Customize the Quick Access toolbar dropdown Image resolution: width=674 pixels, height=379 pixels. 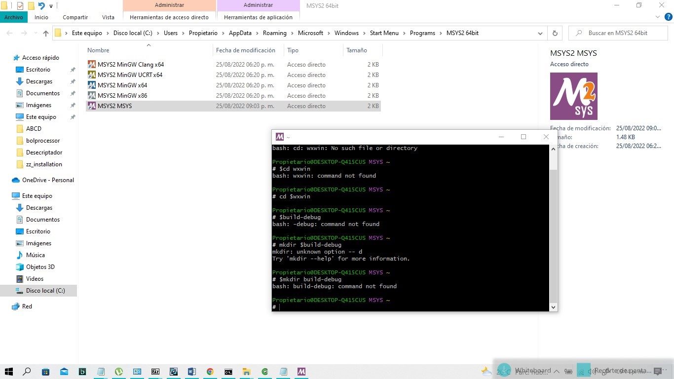pyautogui.click(x=51, y=6)
